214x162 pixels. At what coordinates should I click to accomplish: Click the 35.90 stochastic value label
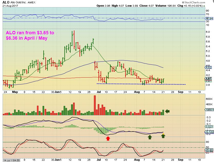209,150
